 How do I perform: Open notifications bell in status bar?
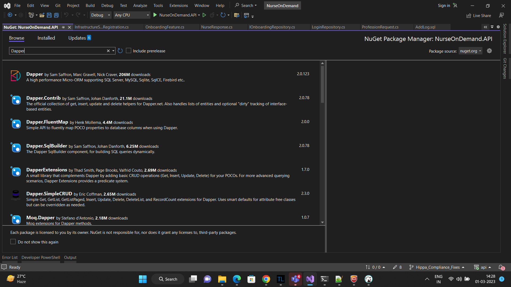[x=501, y=267]
